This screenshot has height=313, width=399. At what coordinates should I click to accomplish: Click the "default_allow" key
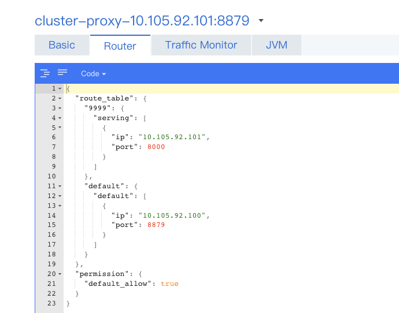click(x=118, y=284)
